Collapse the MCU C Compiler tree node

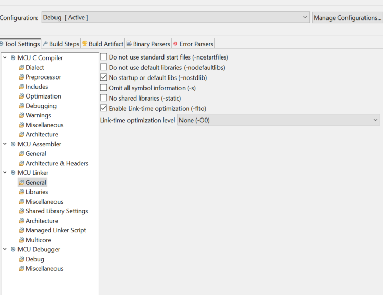coord(5,58)
